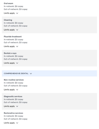Expand Limits apply under Fluoride treatment
Screen dimensions: 99x129
coord(11,46)
